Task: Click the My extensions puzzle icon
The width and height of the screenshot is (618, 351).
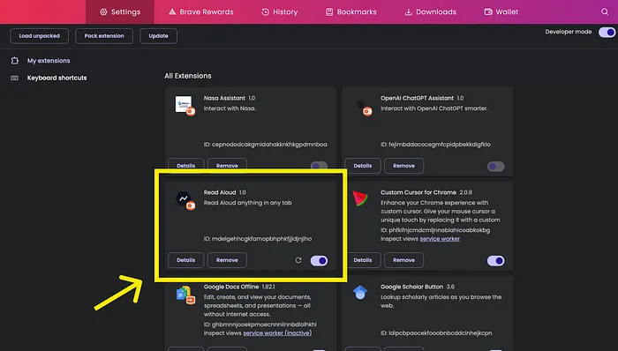Action: pos(15,61)
